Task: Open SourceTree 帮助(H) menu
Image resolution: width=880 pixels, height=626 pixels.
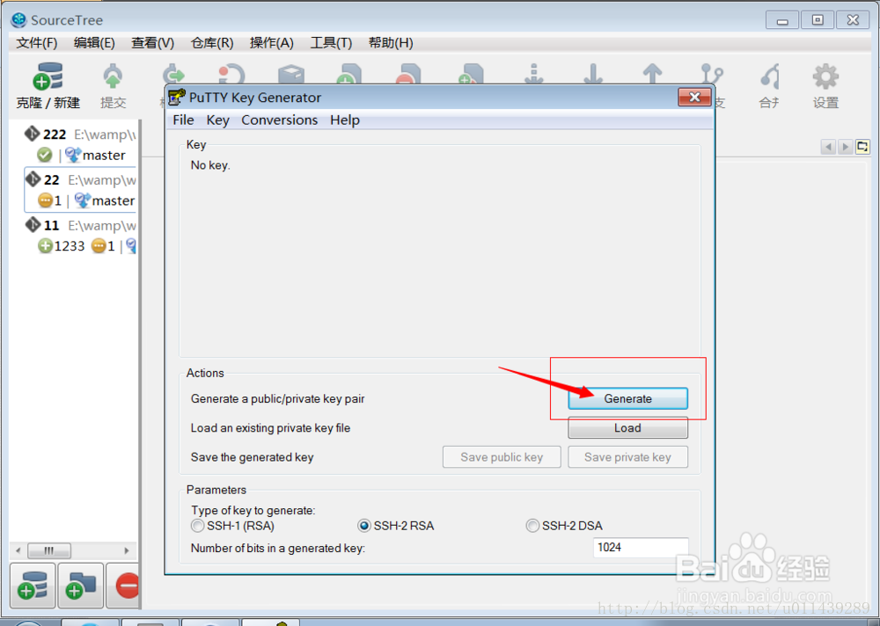Action: click(391, 43)
